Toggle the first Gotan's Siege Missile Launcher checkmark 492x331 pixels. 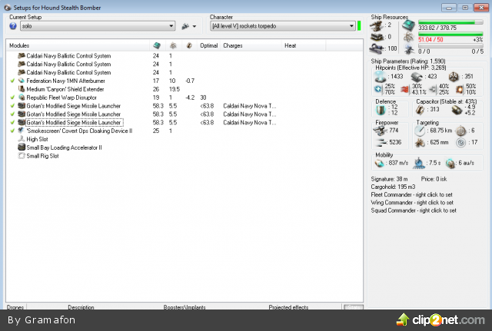(12, 106)
